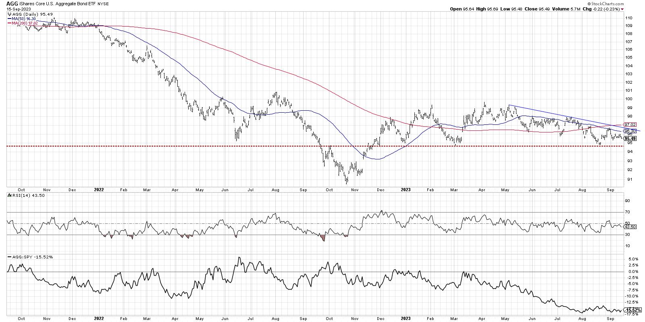Select the 97.02 MA(200) price tag
The image size is (645, 322).
[630, 125]
